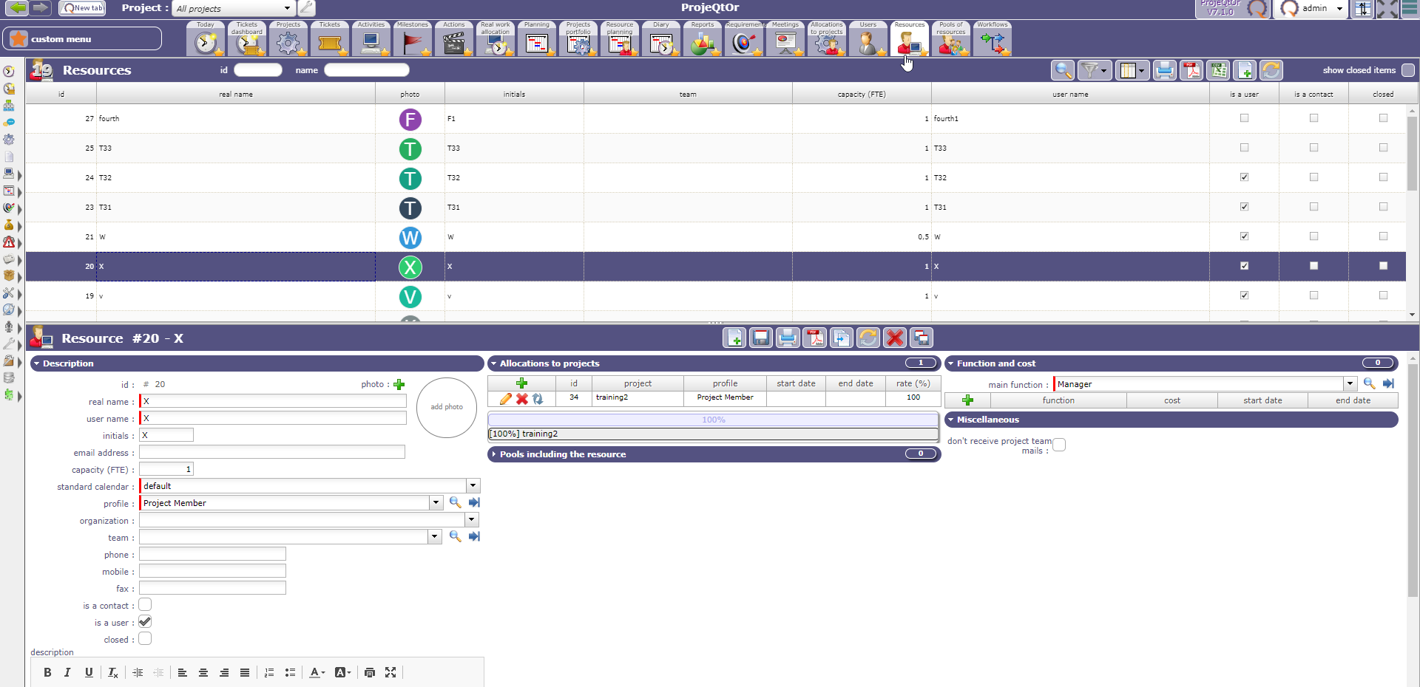Delete resource X with red cross button
Viewport: 1420px width, 687px height.
pos(895,338)
